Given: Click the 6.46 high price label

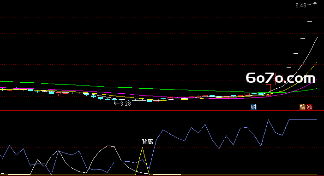Looking at the screenshot, I should pyautogui.click(x=300, y=6).
